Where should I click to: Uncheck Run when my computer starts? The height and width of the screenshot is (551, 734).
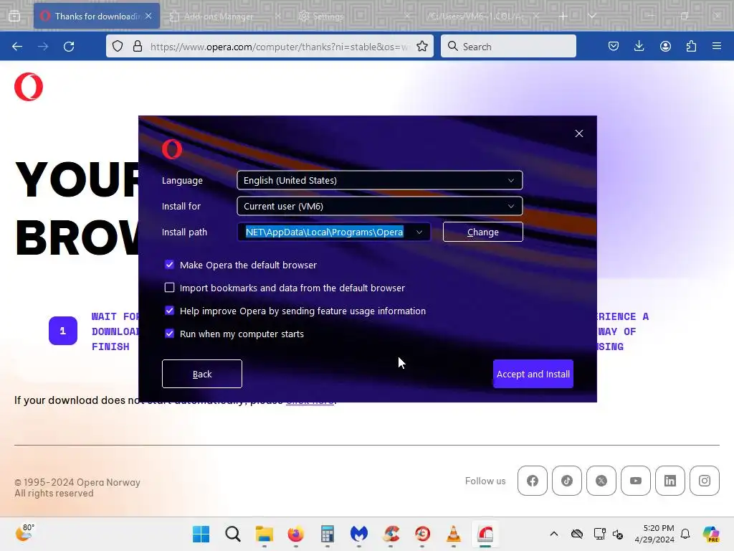pos(169,334)
